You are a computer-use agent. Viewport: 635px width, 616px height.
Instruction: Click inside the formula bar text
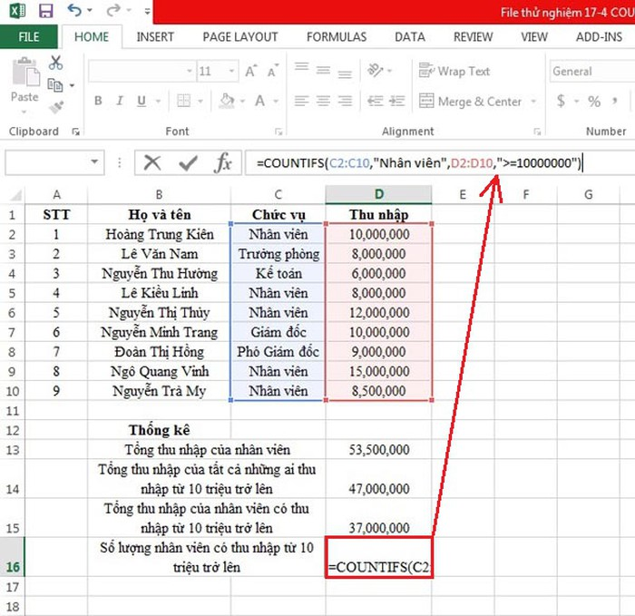(x=419, y=162)
